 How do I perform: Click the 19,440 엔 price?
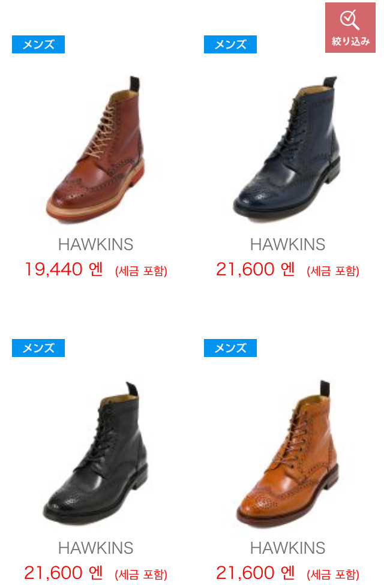click(x=64, y=269)
